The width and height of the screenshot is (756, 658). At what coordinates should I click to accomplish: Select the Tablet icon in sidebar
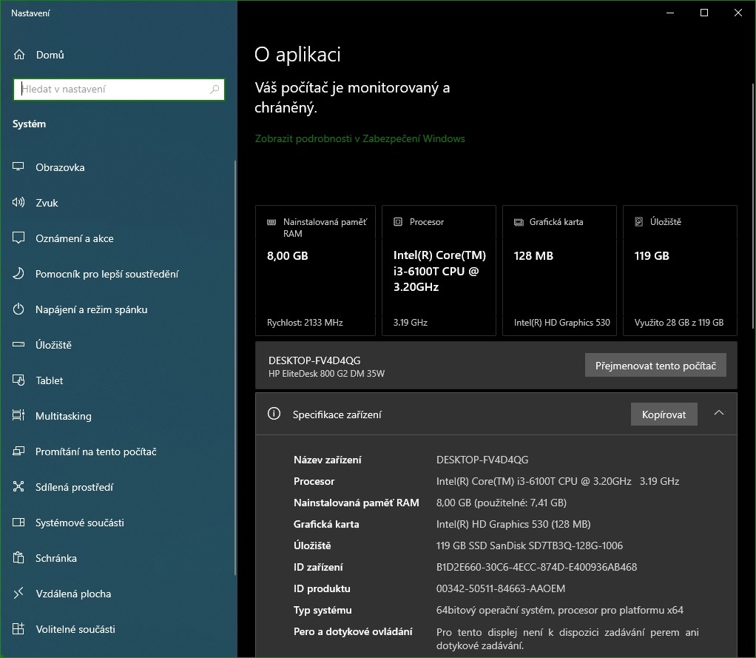(19, 380)
